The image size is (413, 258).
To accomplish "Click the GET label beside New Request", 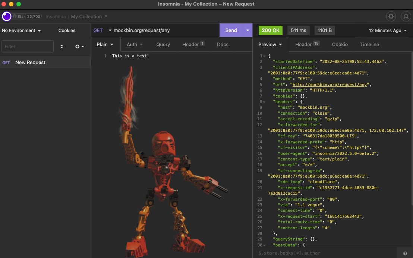I will point(6,63).
